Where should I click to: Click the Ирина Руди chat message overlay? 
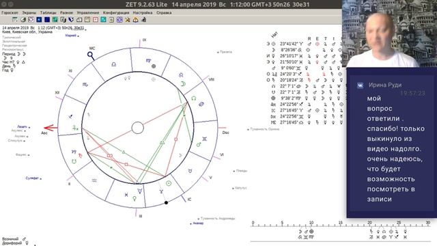click(392, 142)
